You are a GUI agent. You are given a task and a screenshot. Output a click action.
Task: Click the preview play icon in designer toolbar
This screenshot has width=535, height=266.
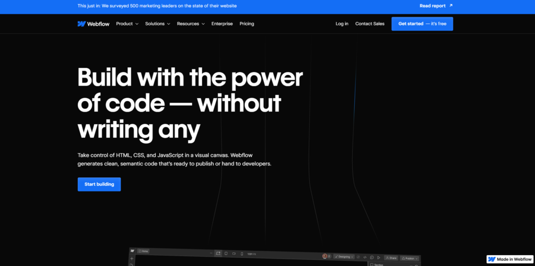[379, 258]
